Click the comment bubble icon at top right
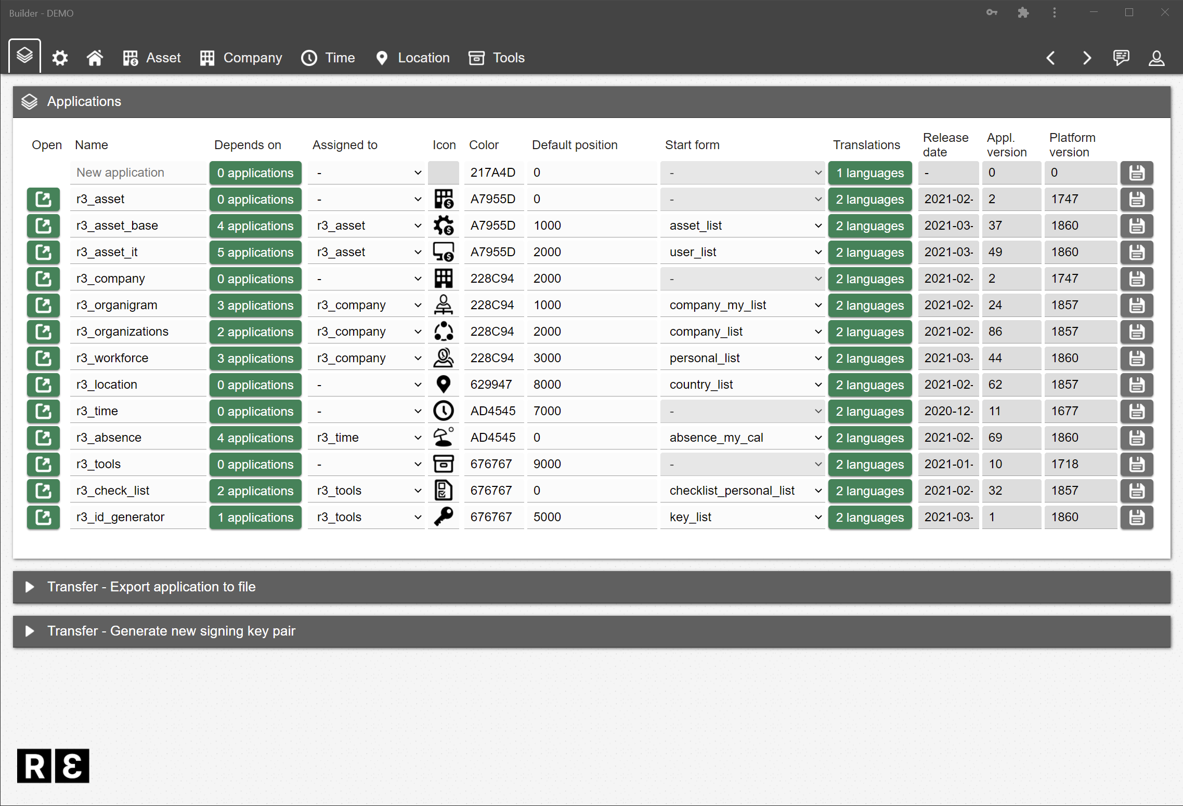The height and width of the screenshot is (806, 1183). click(1121, 58)
